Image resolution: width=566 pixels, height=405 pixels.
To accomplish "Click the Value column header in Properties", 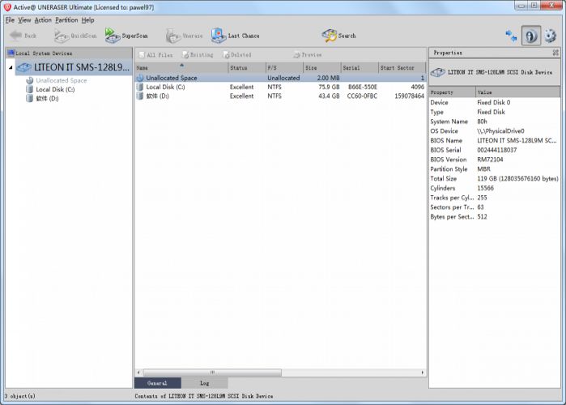I will pyautogui.click(x=518, y=92).
